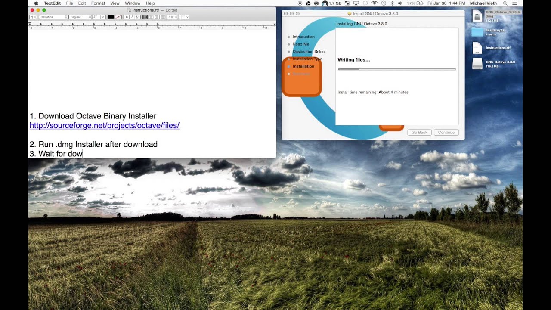Click the 'Download Octave Binary Installer' line
This screenshot has width=551, height=310.
point(93,116)
